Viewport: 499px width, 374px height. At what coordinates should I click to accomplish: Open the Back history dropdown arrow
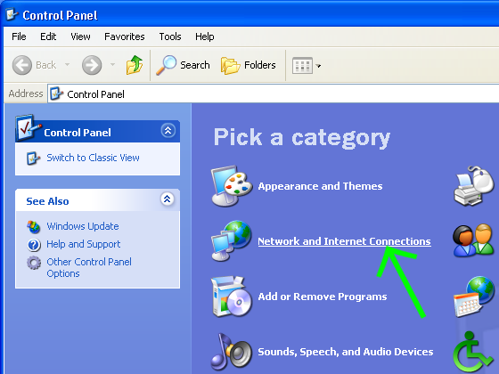coord(67,64)
